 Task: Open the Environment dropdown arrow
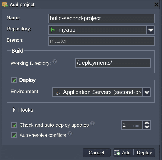coord(147,92)
